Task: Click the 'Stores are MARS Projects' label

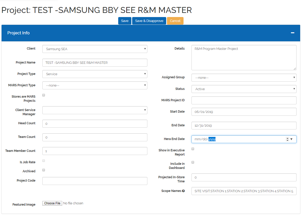Action: tap(23, 98)
